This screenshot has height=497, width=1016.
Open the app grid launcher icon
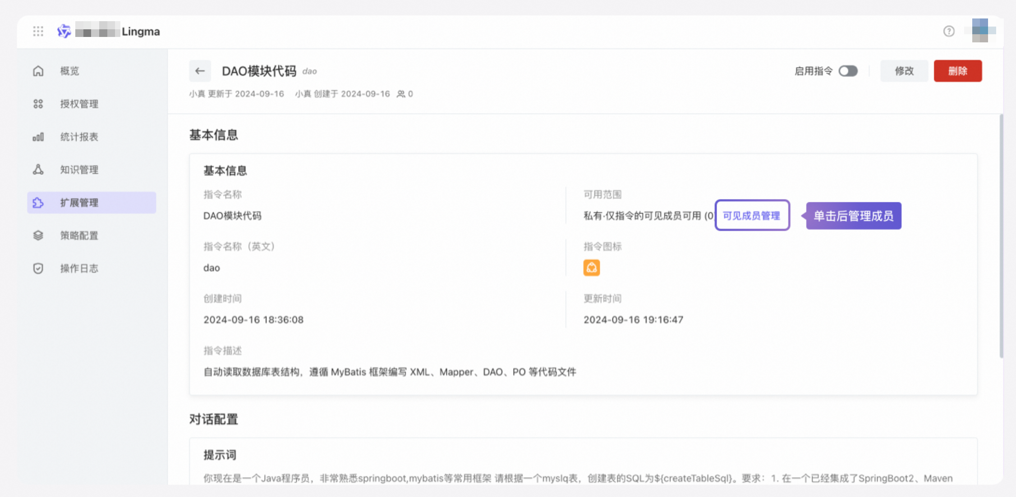coord(38,31)
